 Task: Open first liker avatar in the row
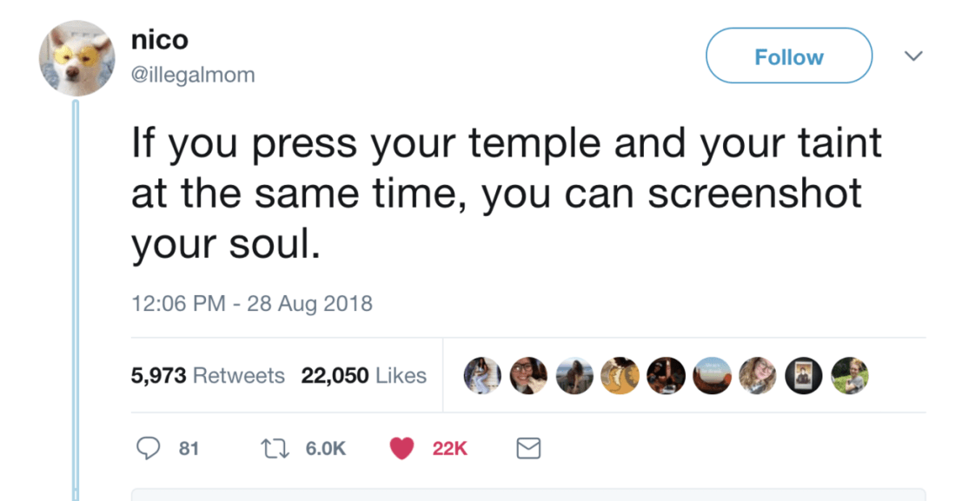coord(481,376)
